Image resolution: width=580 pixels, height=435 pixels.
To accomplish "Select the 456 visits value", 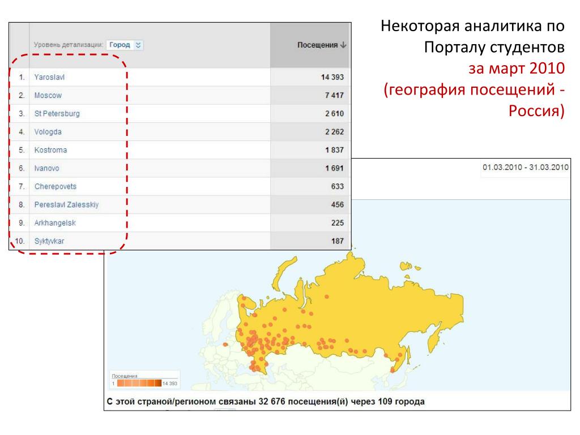I will click(x=338, y=204).
